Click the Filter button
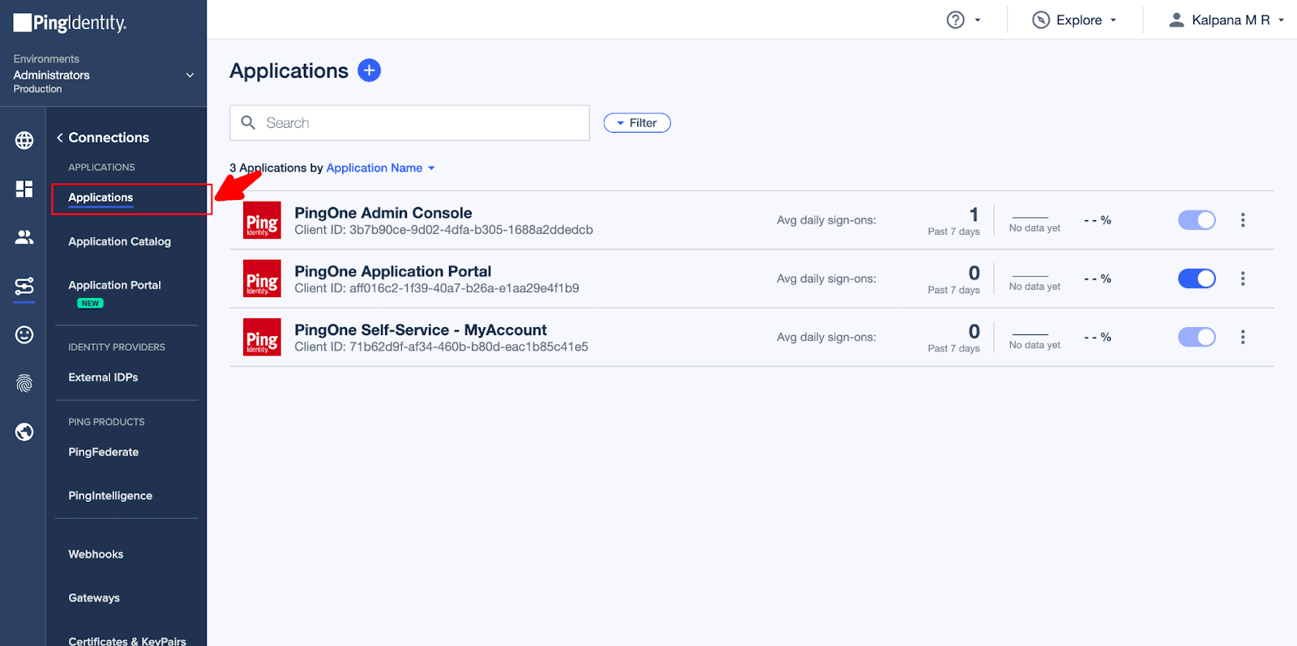The height and width of the screenshot is (646, 1297). [636, 123]
